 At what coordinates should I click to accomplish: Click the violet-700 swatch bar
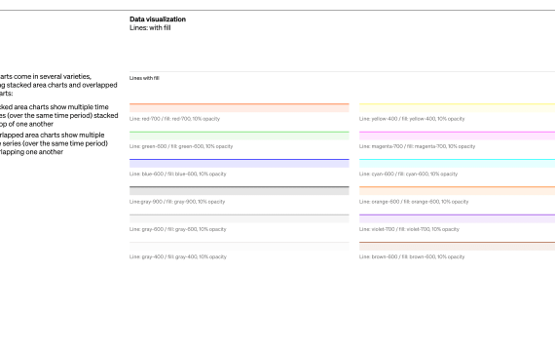click(457, 218)
